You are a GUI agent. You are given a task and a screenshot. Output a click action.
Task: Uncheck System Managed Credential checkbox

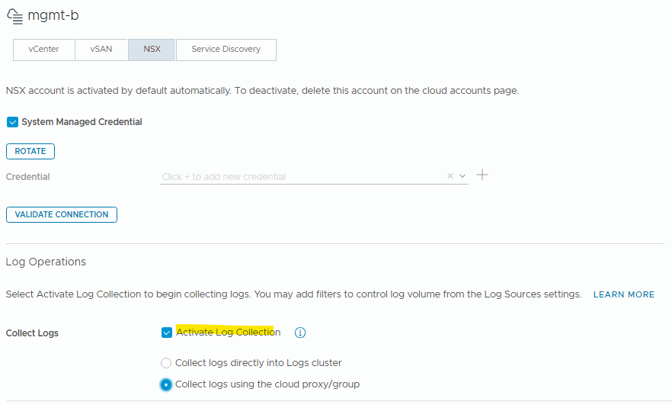[x=12, y=122]
